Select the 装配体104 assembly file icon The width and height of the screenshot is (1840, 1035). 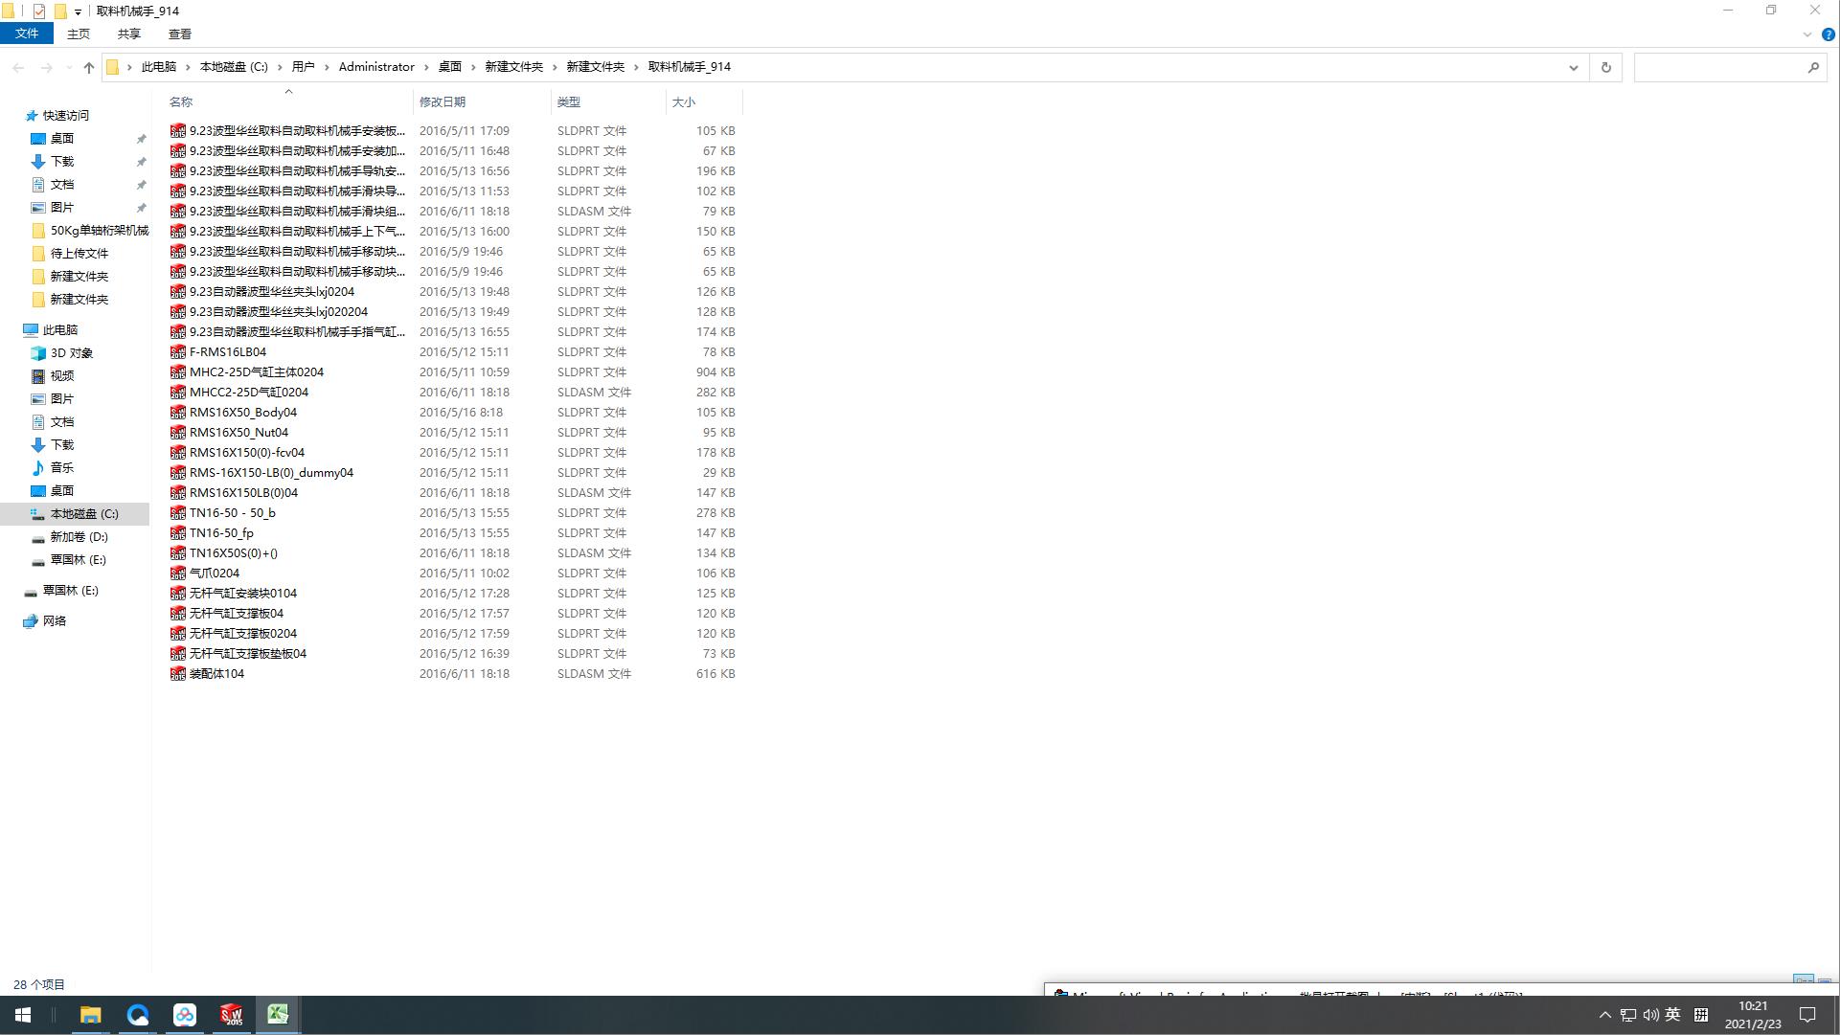[x=178, y=674]
